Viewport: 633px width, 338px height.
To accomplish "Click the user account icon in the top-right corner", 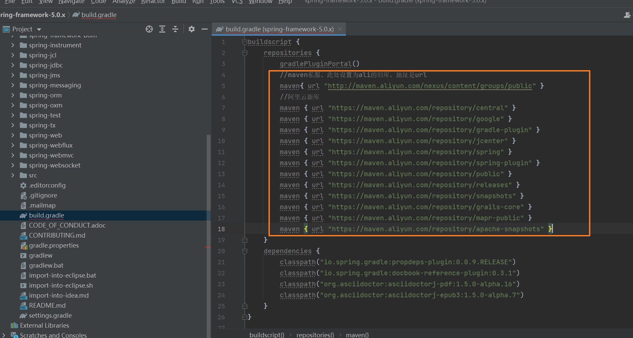I will [627, 15].
